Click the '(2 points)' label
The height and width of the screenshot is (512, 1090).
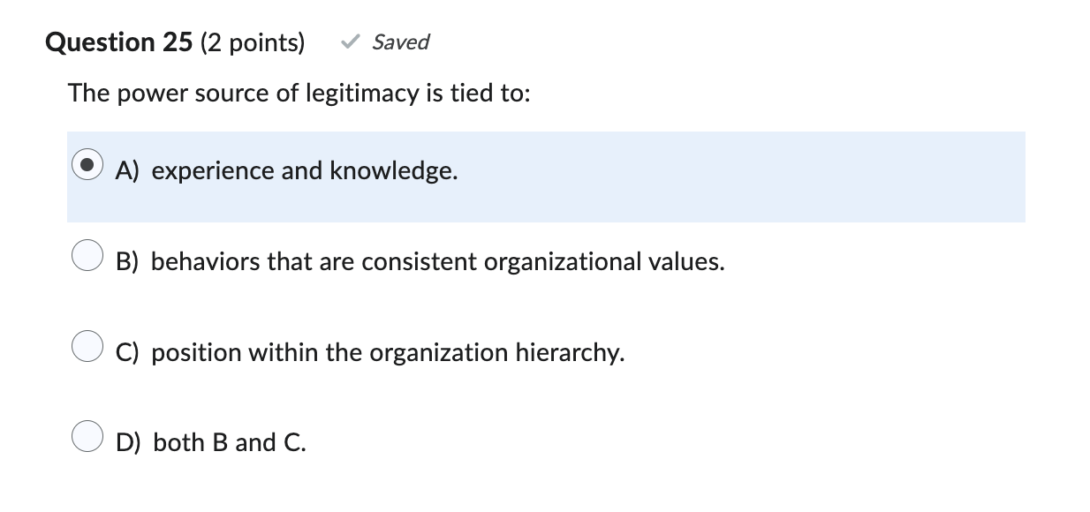click(x=254, y=41)
